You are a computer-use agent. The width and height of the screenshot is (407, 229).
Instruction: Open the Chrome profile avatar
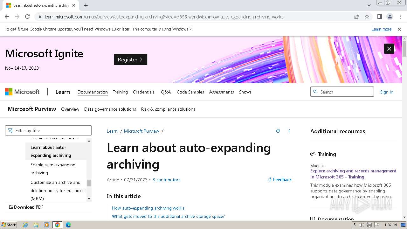[390, 17]
